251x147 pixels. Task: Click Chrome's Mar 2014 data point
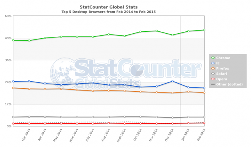click(x=29, y=41)
